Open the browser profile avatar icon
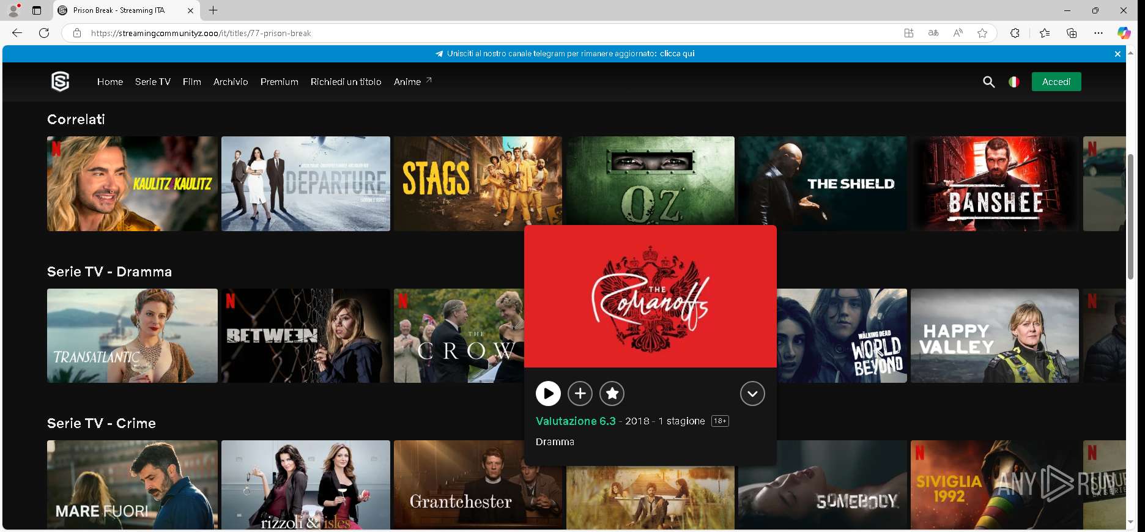 (x=13, y=10)
